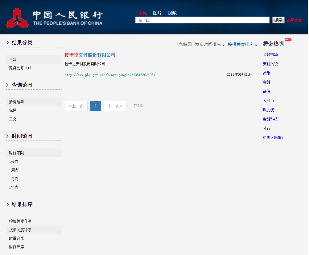Switch to the 全站 search tab
Screen dimensions: 309x255
pos(143,13)
